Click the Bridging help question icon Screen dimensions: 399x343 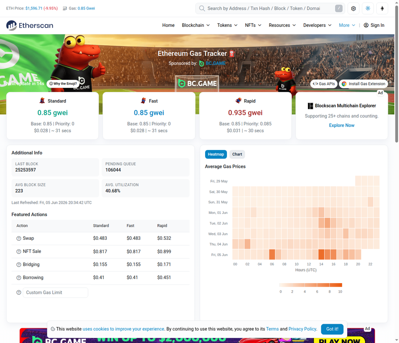tap(19, 265)
